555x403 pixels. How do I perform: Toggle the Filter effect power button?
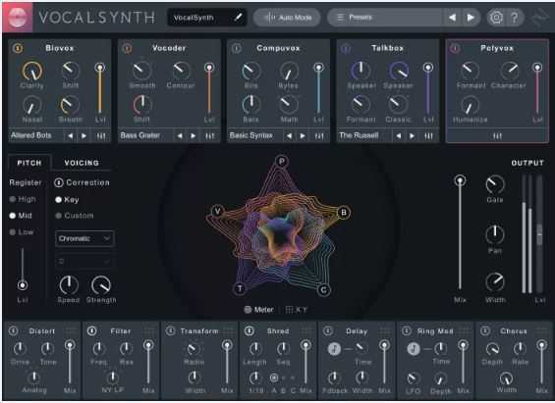[x=92, y=331]
